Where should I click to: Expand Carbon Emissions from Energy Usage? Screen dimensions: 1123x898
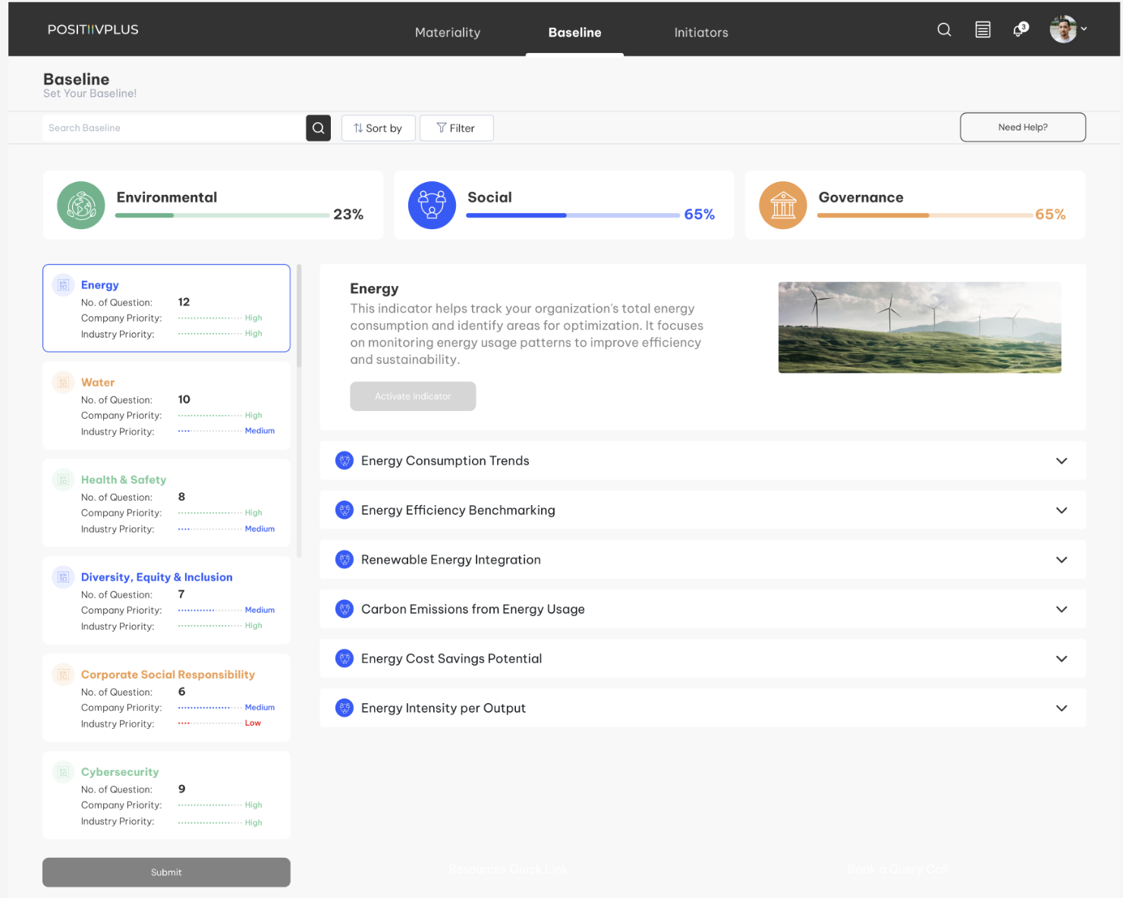coord(1062,609)
